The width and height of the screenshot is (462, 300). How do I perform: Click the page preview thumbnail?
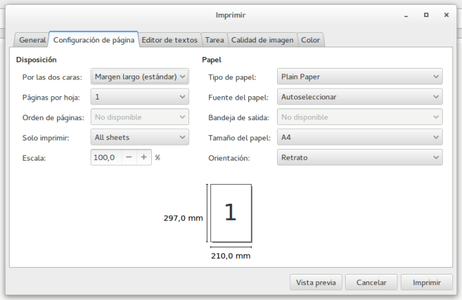click(230, 213)
